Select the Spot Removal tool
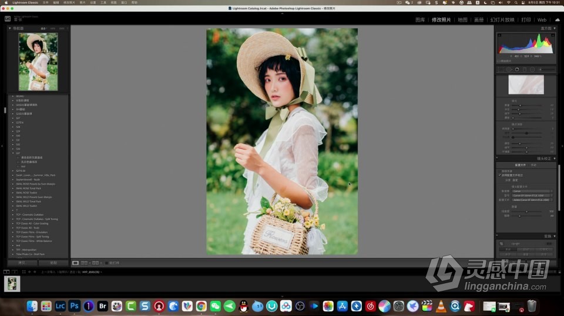 (x=509, y=69)
